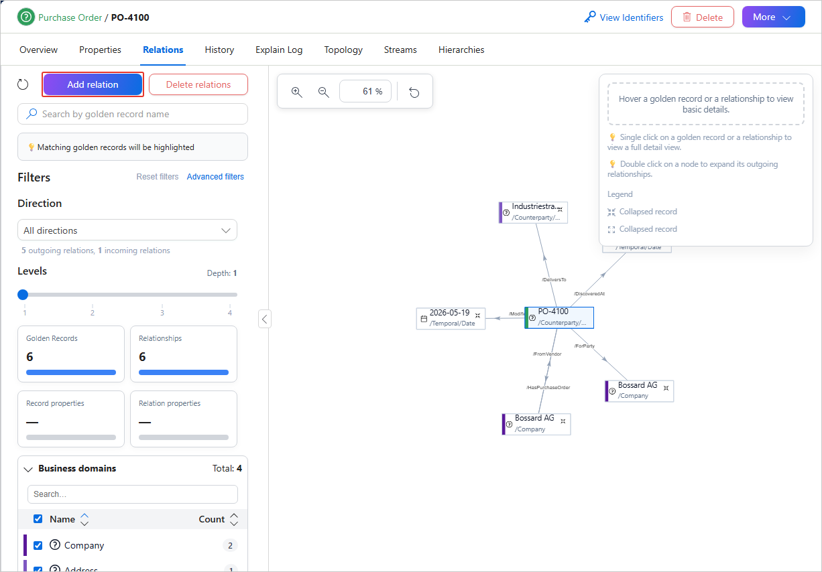
Task: Click the 2026-05-19 date node
Action: tap(451, 318)
